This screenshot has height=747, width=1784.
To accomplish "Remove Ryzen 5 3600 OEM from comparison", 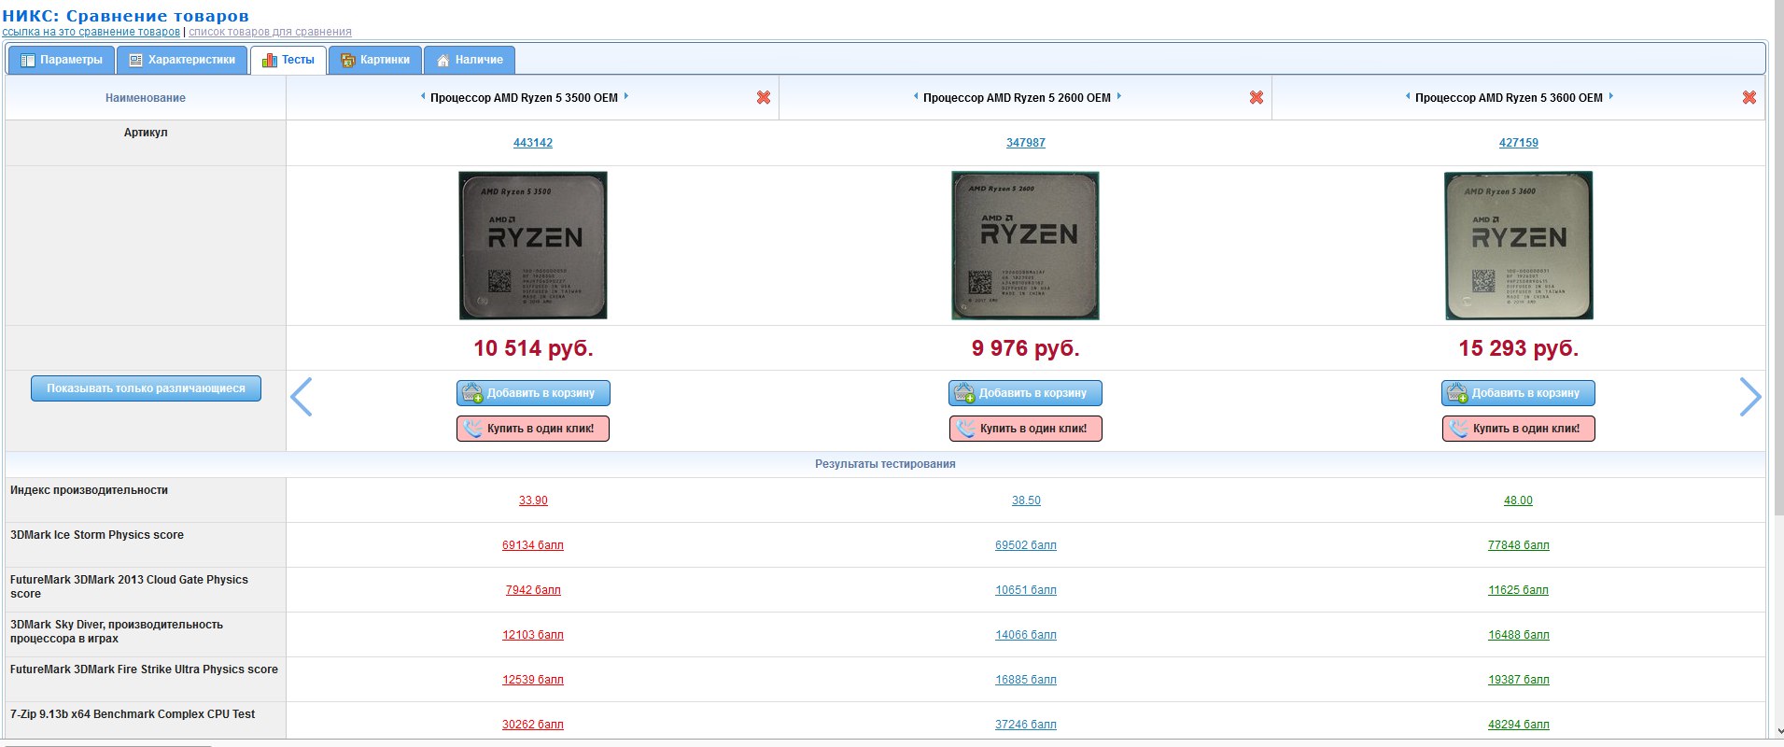I will pyautogui.click(x=1749, y=97).
